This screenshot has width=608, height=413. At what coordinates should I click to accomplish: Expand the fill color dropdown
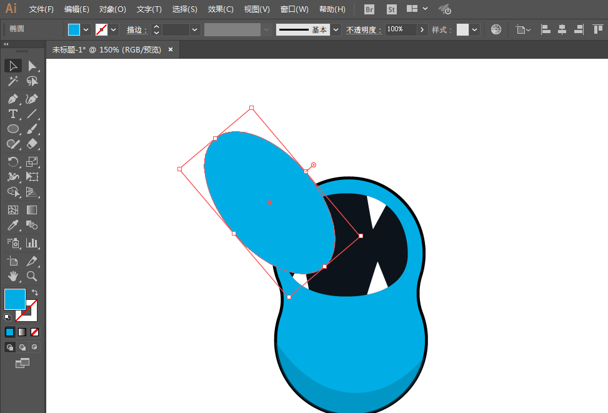(x=86, y=29)
